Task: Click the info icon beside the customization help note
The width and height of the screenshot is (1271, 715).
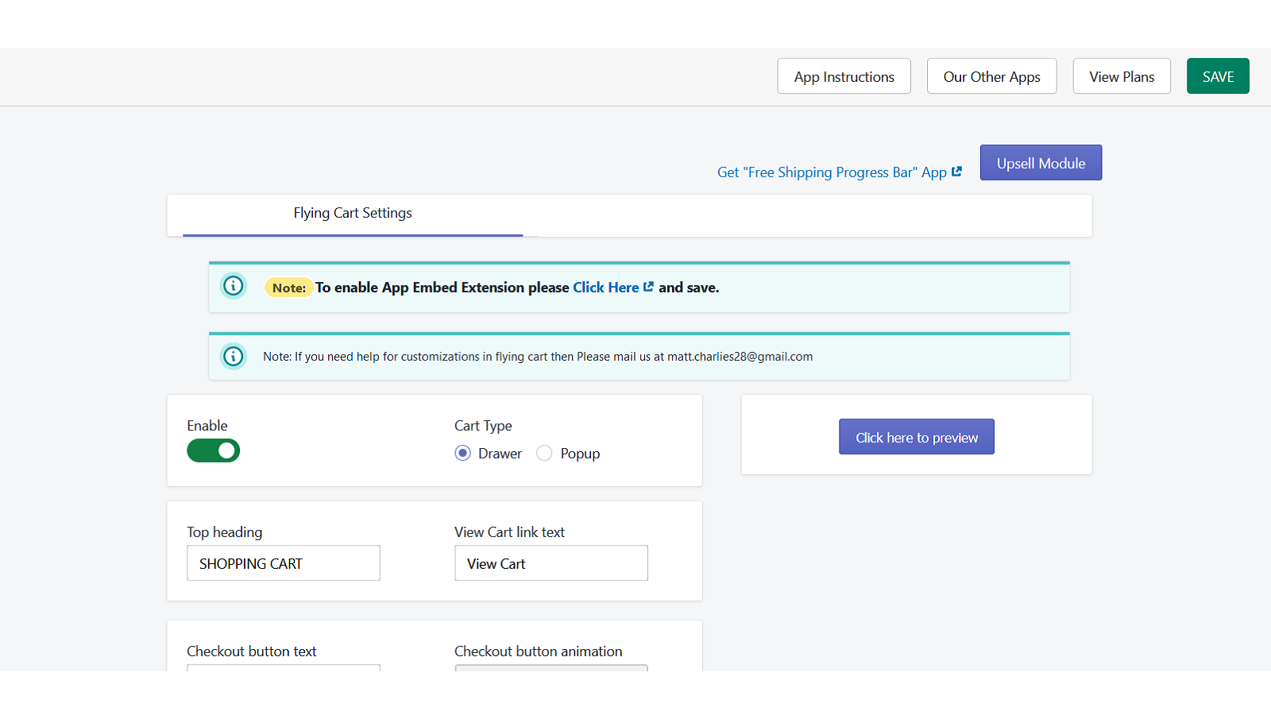Action: (x=234, y=356)
